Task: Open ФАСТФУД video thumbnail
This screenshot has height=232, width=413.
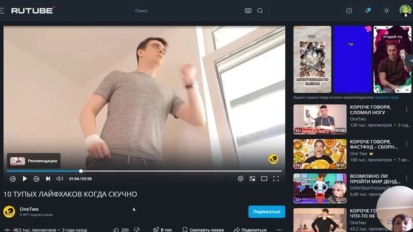Action: pos(320,154)
